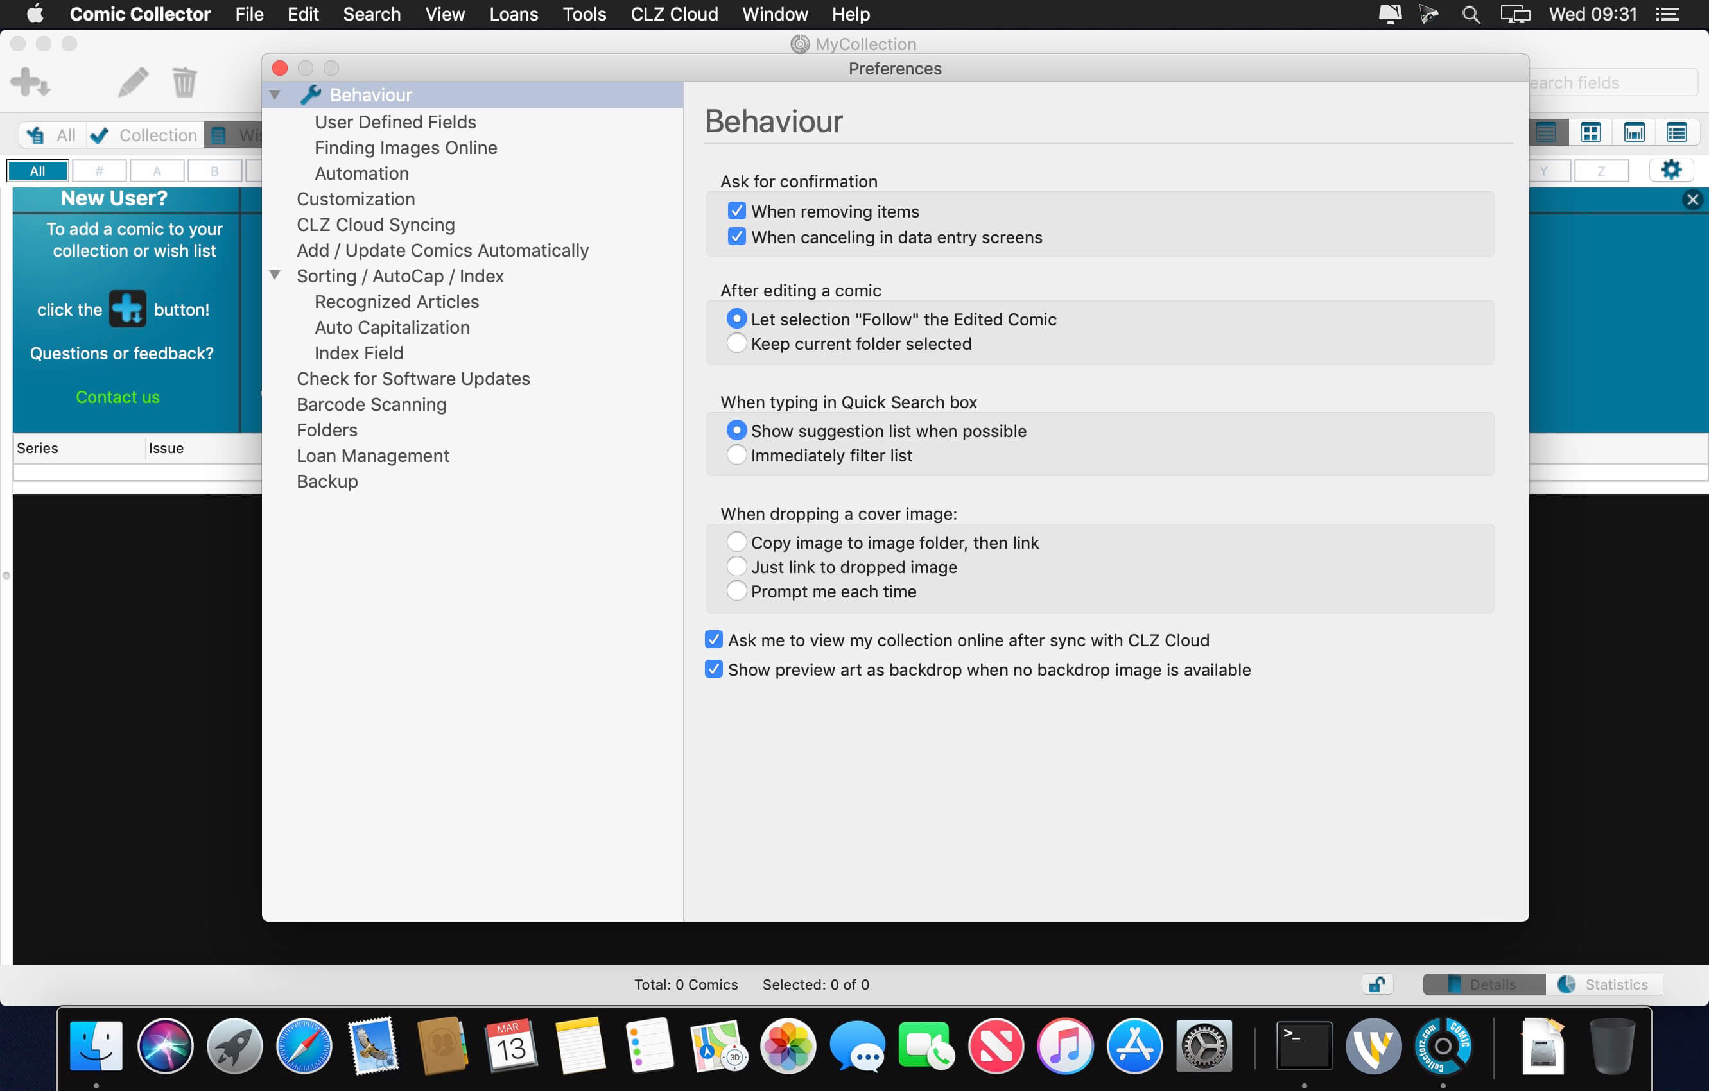Switch to the cover grid view icon

1590,133
